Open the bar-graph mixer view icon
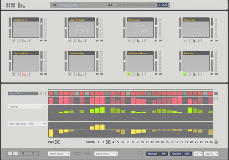Screen dimensions: 229x160 [x=21, y=5]
